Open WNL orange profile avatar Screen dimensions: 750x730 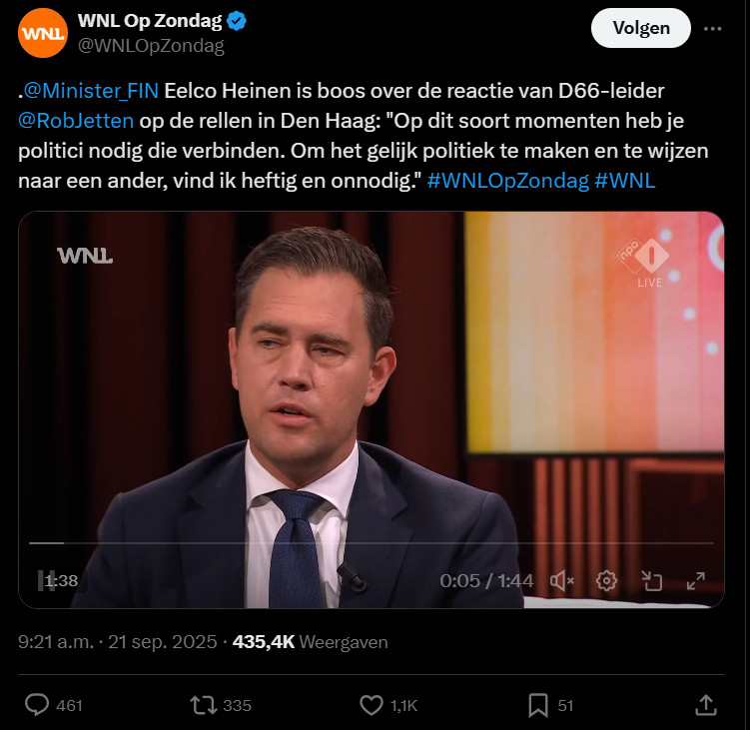43,33
